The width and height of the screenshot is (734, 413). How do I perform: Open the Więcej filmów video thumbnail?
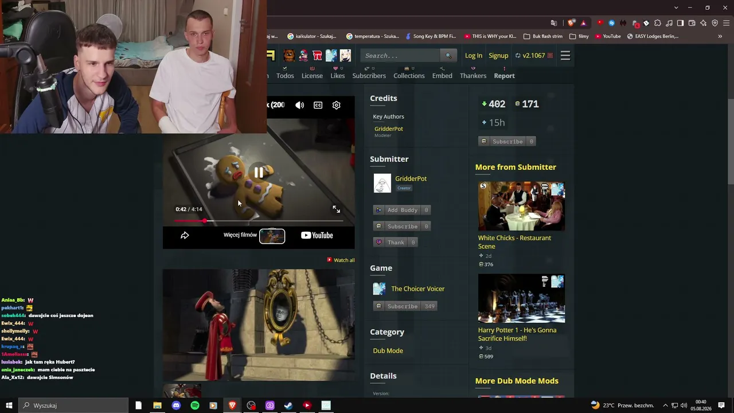272,235
